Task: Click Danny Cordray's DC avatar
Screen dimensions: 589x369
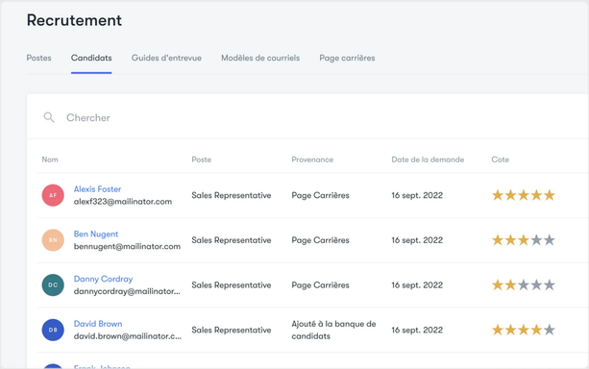Action: (x=53, y=284)
